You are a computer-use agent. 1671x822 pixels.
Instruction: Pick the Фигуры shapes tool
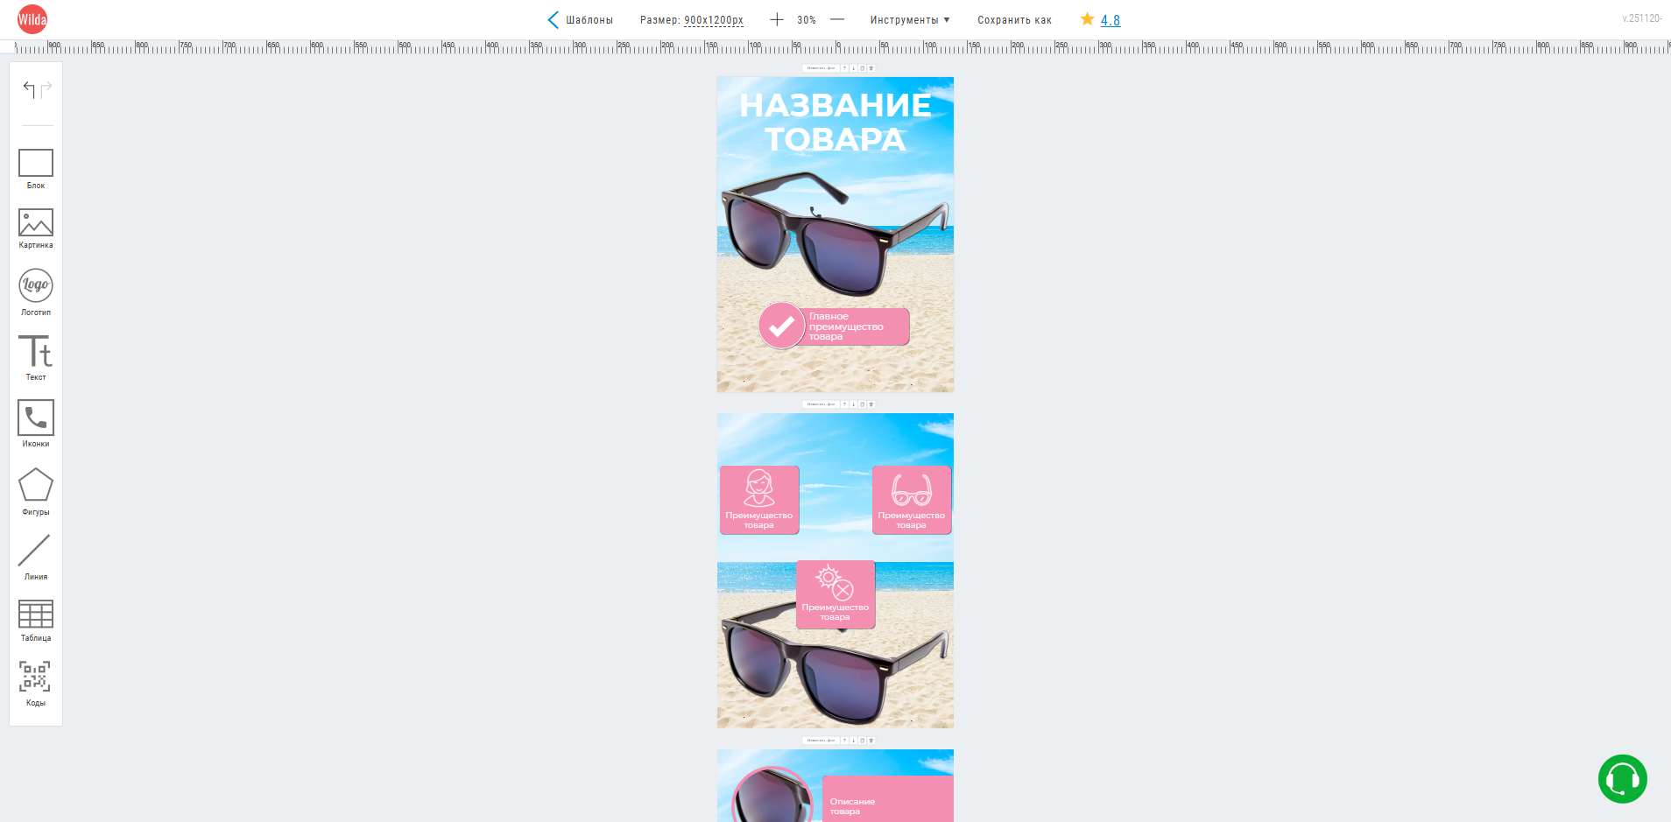[x=36, y=491]
